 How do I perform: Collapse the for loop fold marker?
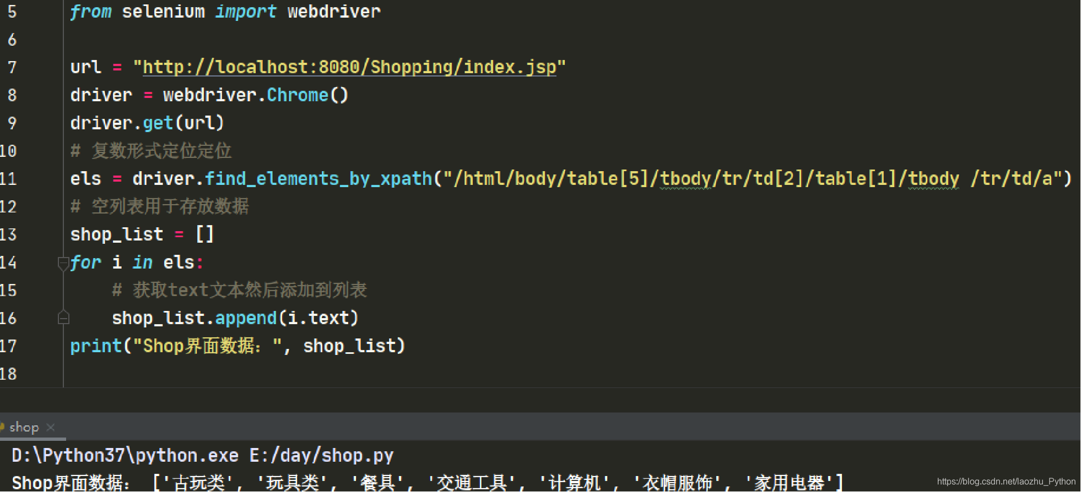click(x=63, y=264)
